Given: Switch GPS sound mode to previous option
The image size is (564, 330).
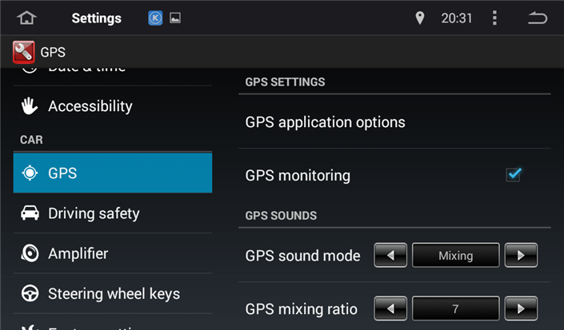Looking at the screenshot, I should click(390, 256).
